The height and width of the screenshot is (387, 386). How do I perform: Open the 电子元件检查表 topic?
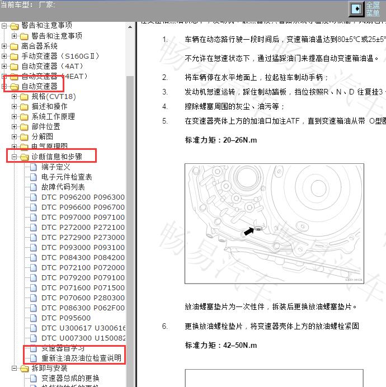pos(67,177)
